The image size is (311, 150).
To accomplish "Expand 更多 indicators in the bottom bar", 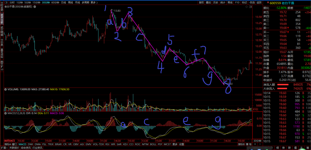I will point(175,144).
